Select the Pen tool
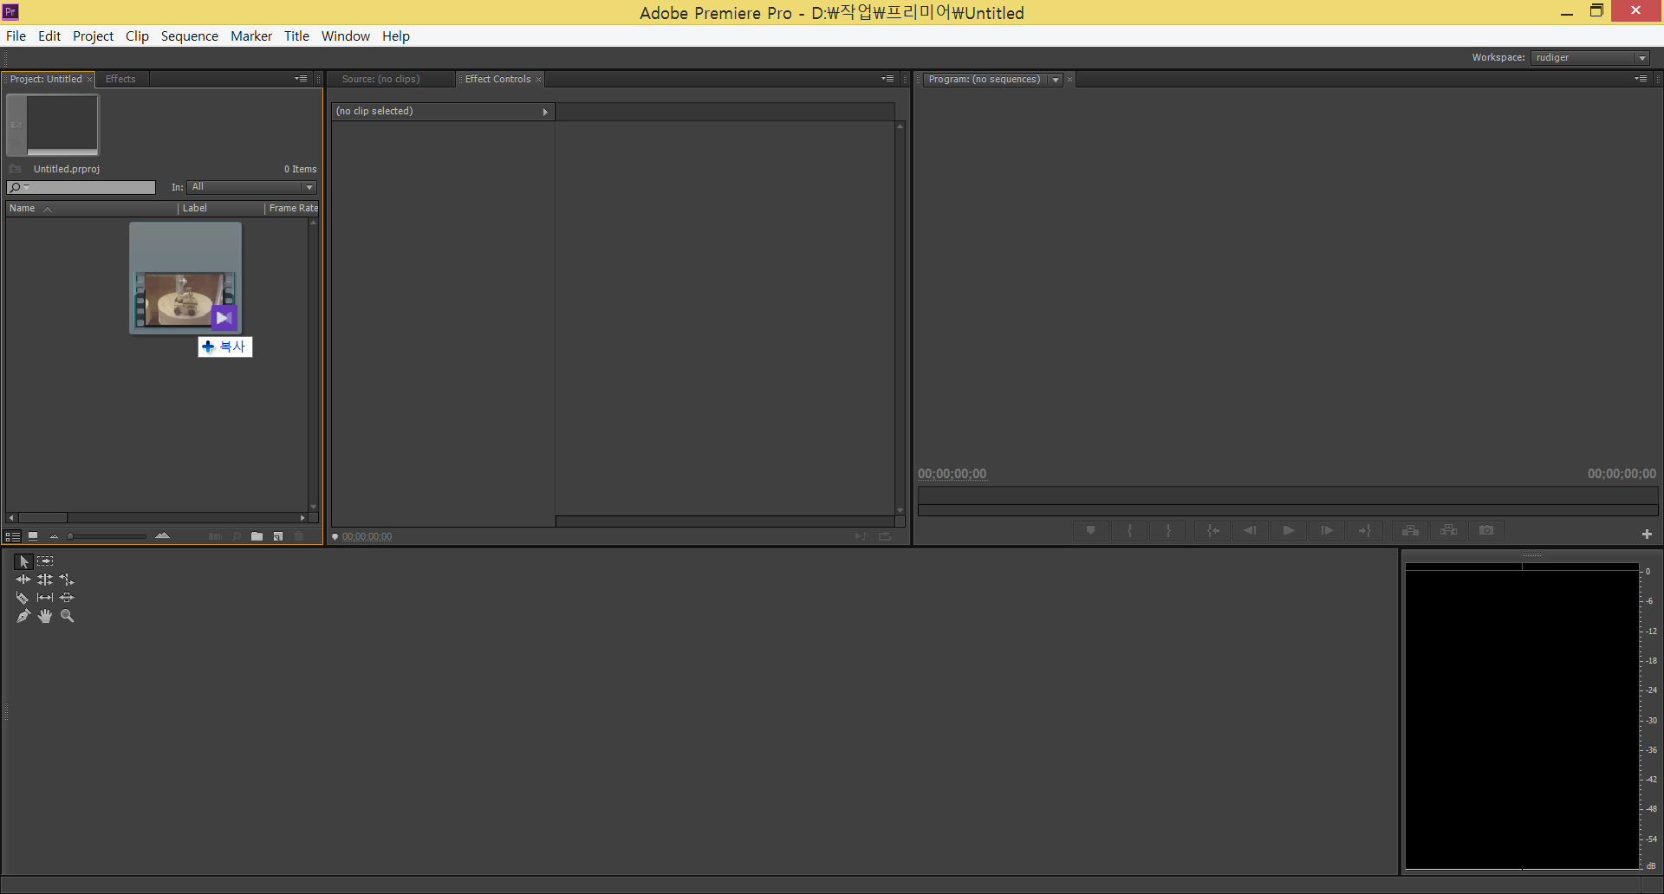Screen dimensions: 1664x894 pos(23,616)
